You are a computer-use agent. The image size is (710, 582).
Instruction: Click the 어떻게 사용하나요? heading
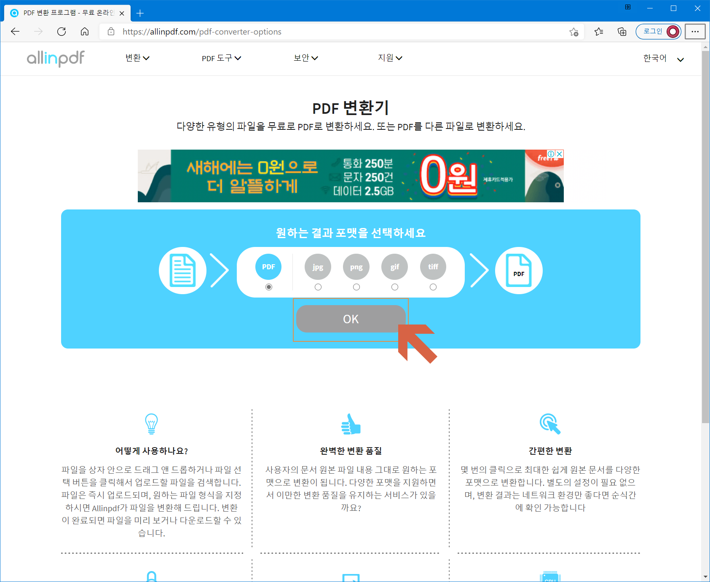click(x=151, y=451)
